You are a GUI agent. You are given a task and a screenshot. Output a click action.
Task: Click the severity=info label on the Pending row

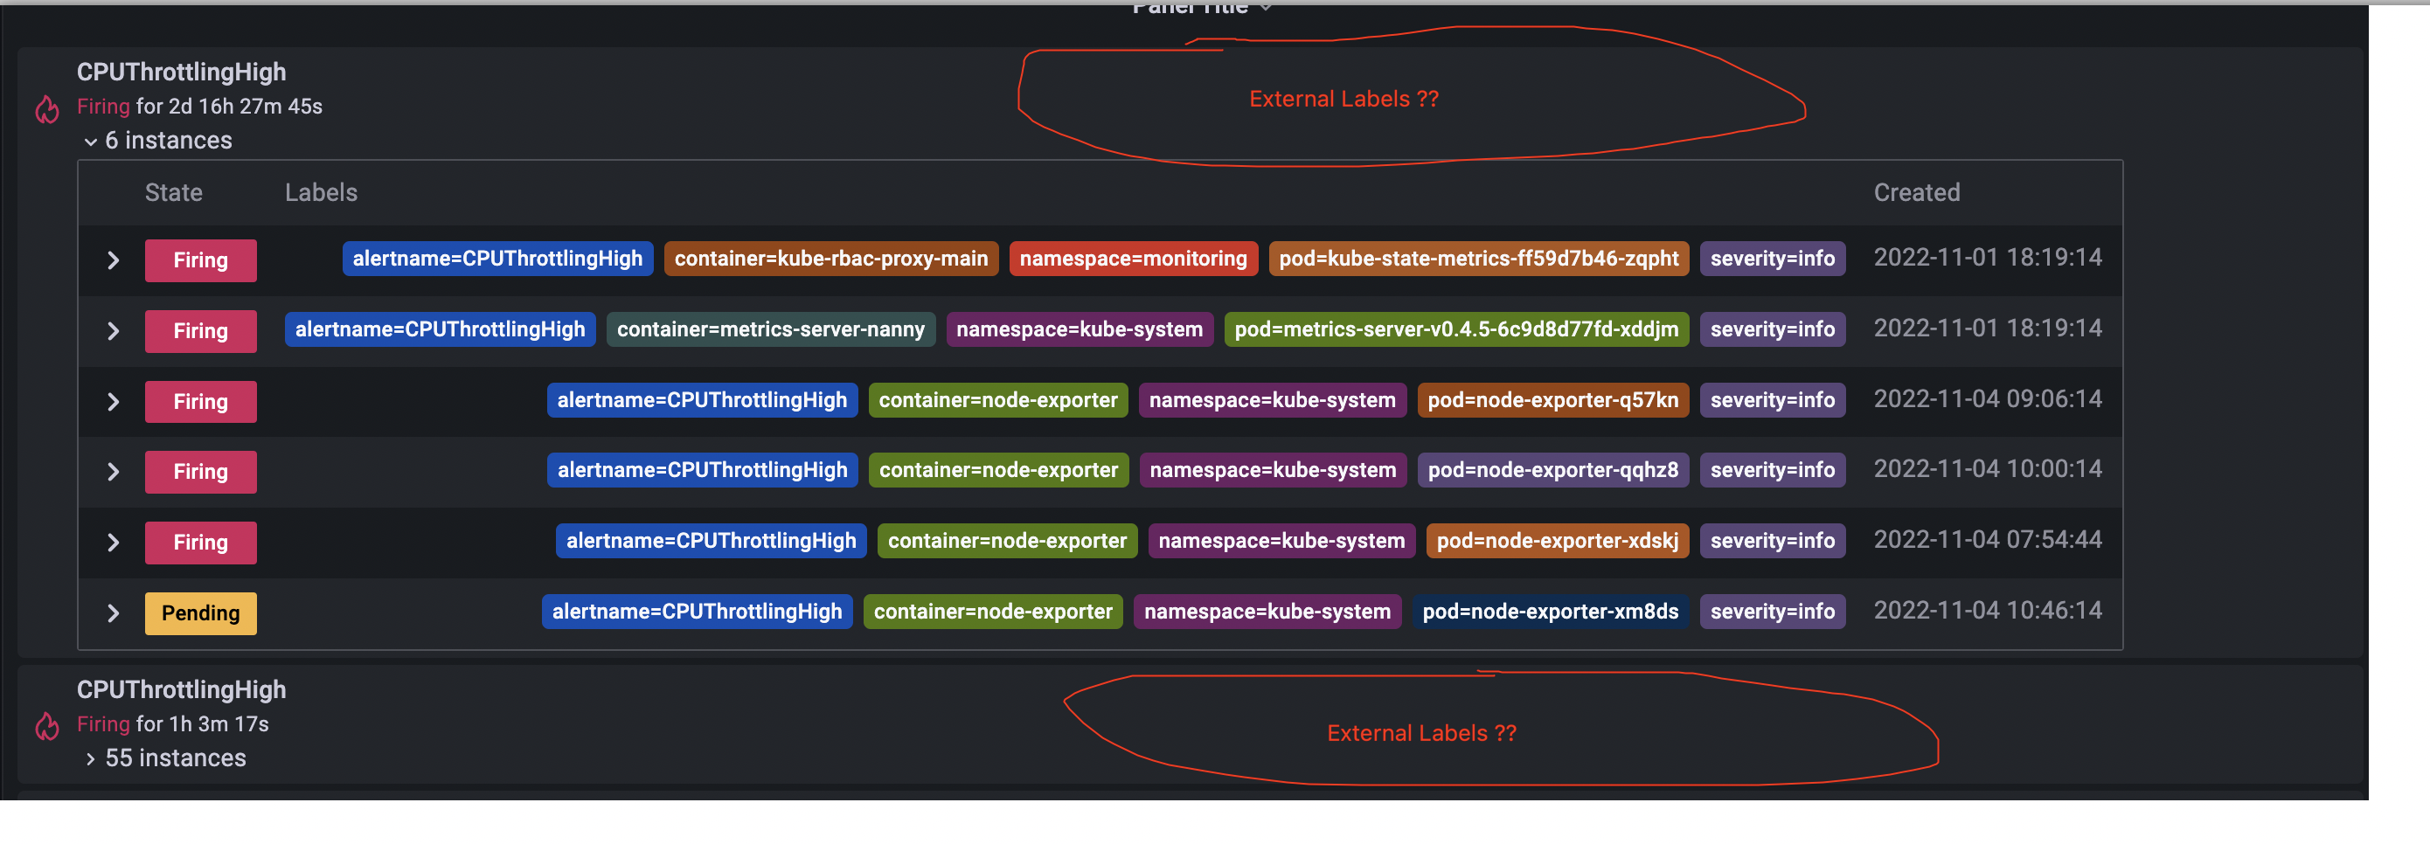(1773, 611)
